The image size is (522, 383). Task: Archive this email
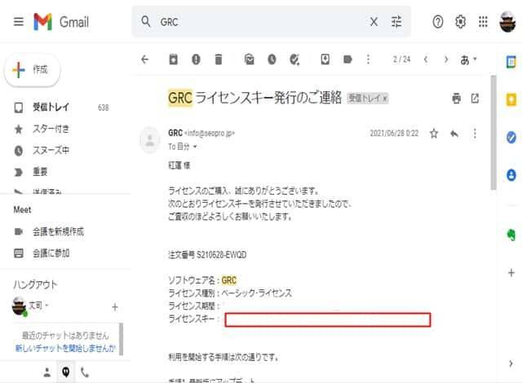point(174,59)
